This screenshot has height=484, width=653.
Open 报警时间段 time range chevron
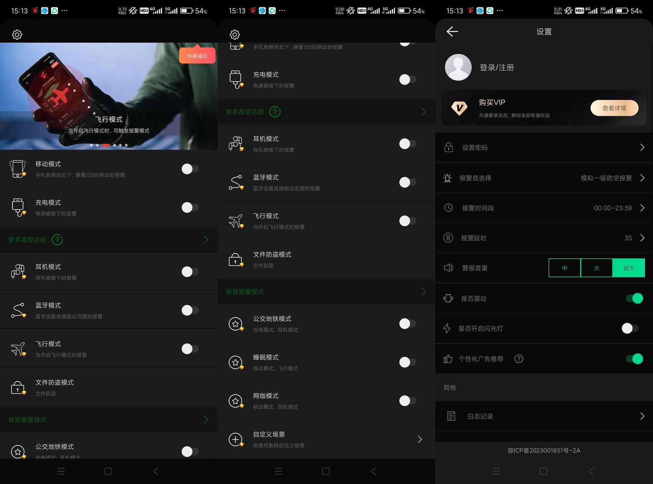642,208
